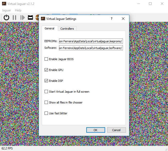168x151 pixels.
Task: Click the Software: label
Action: pos(51,48)
